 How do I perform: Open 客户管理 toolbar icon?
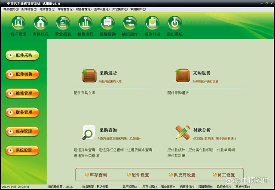point(18,23)
